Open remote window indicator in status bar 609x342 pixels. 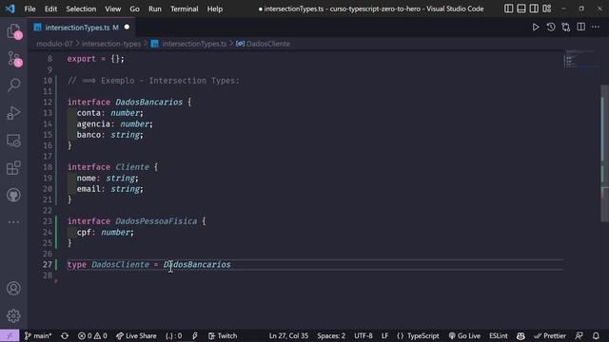[10, 335]
